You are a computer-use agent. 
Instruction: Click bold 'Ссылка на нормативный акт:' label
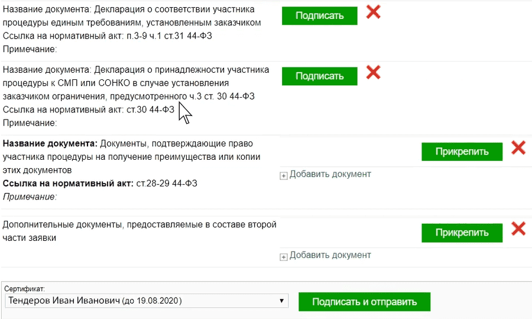tap(68, 184)
